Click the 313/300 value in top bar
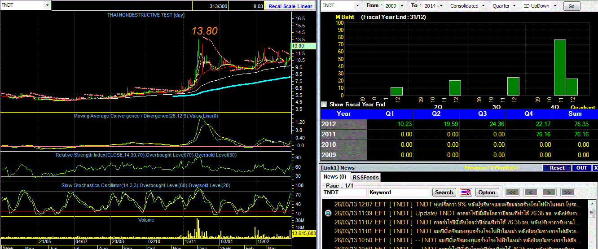Viewport: 598px width, 249px height. pos(219,6)
